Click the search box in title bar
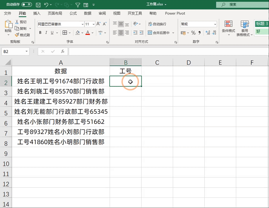 (242, 5)
